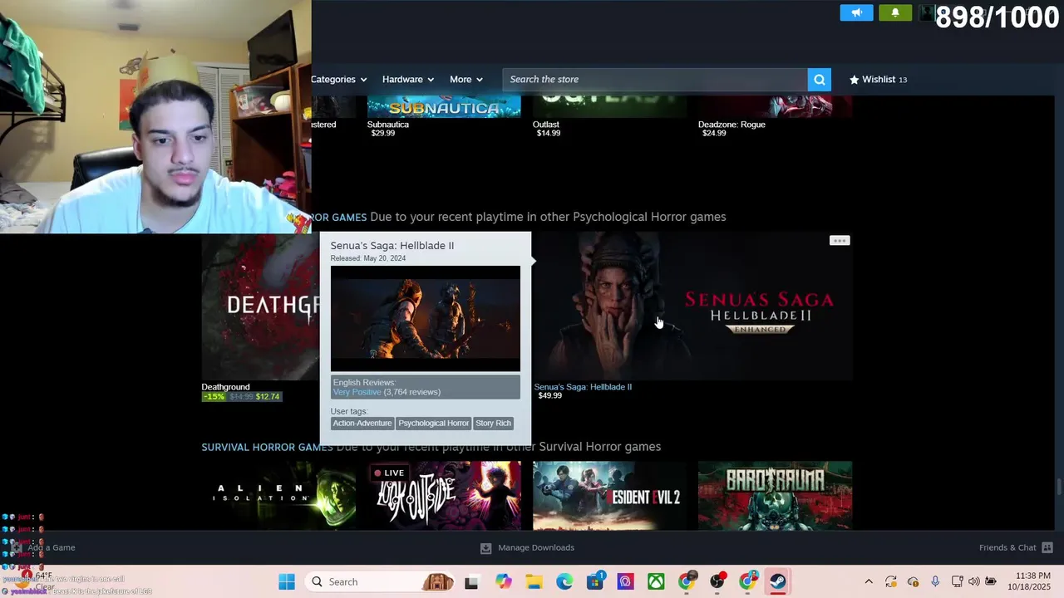1064x598 pixels.
Task: Click the sync tray icon
Action: pyautogui.click(x=891, y=582)
